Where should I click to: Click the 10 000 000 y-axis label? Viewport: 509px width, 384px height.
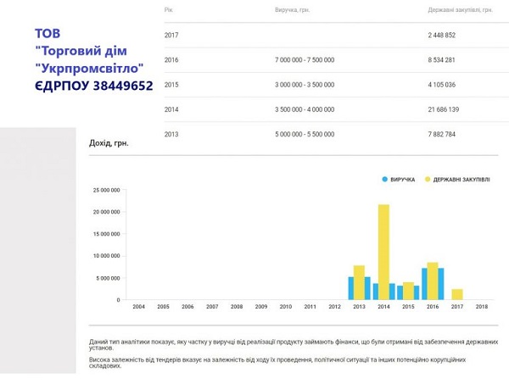107,256
